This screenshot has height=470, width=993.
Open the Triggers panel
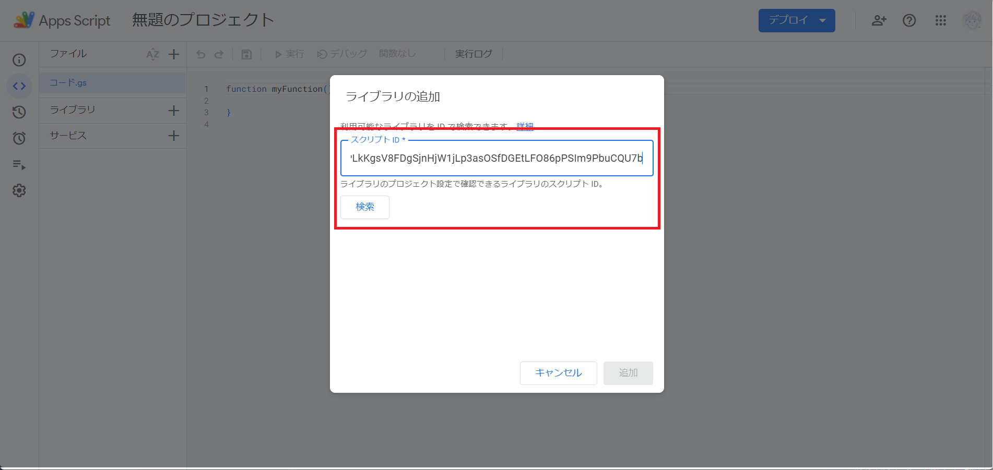[19, 138]
